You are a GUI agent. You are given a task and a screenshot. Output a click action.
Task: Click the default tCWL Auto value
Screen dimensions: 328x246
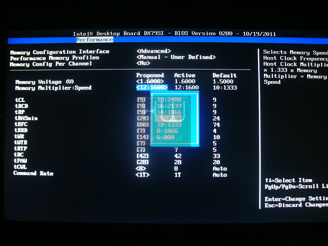220,169
